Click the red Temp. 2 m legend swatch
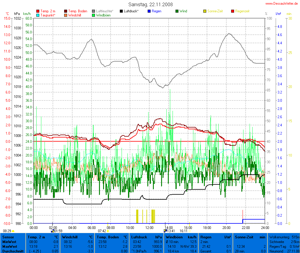This screenshot has height=253, width=300. coord(38,11)
